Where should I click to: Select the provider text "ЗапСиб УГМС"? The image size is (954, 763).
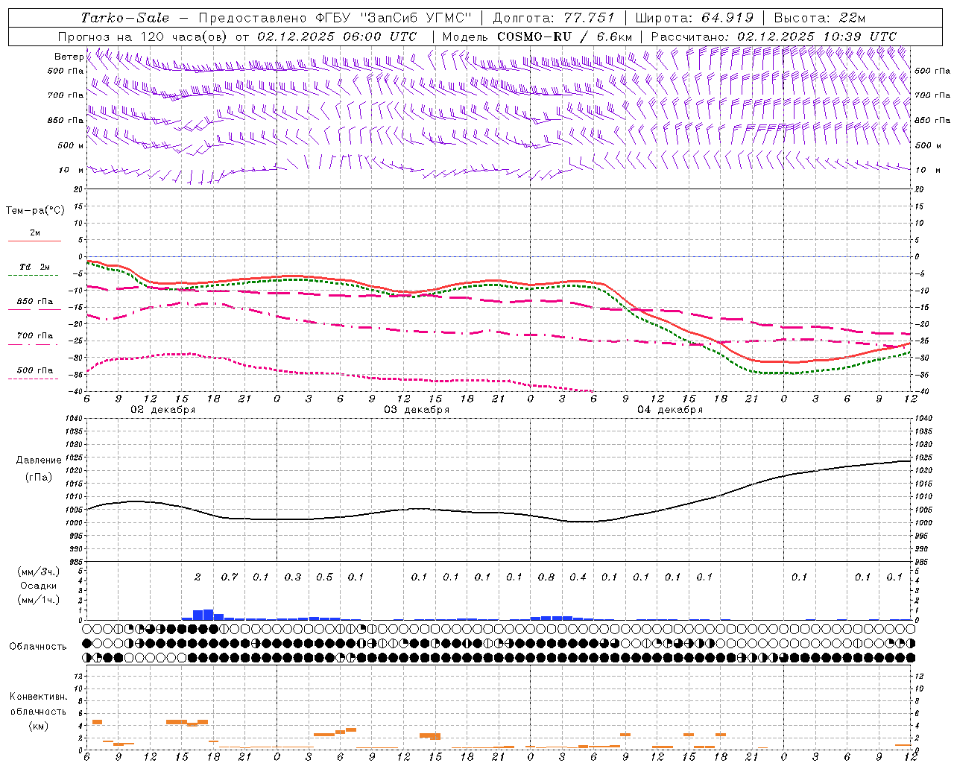(x=417, y=18)
